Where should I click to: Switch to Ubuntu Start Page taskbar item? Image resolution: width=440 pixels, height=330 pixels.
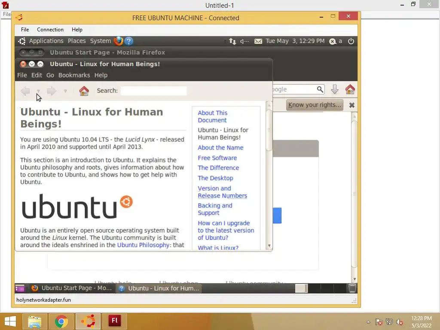coord(72,288)
